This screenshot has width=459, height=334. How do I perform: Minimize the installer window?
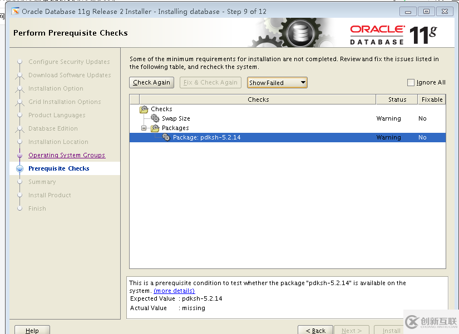click(408, 12)
